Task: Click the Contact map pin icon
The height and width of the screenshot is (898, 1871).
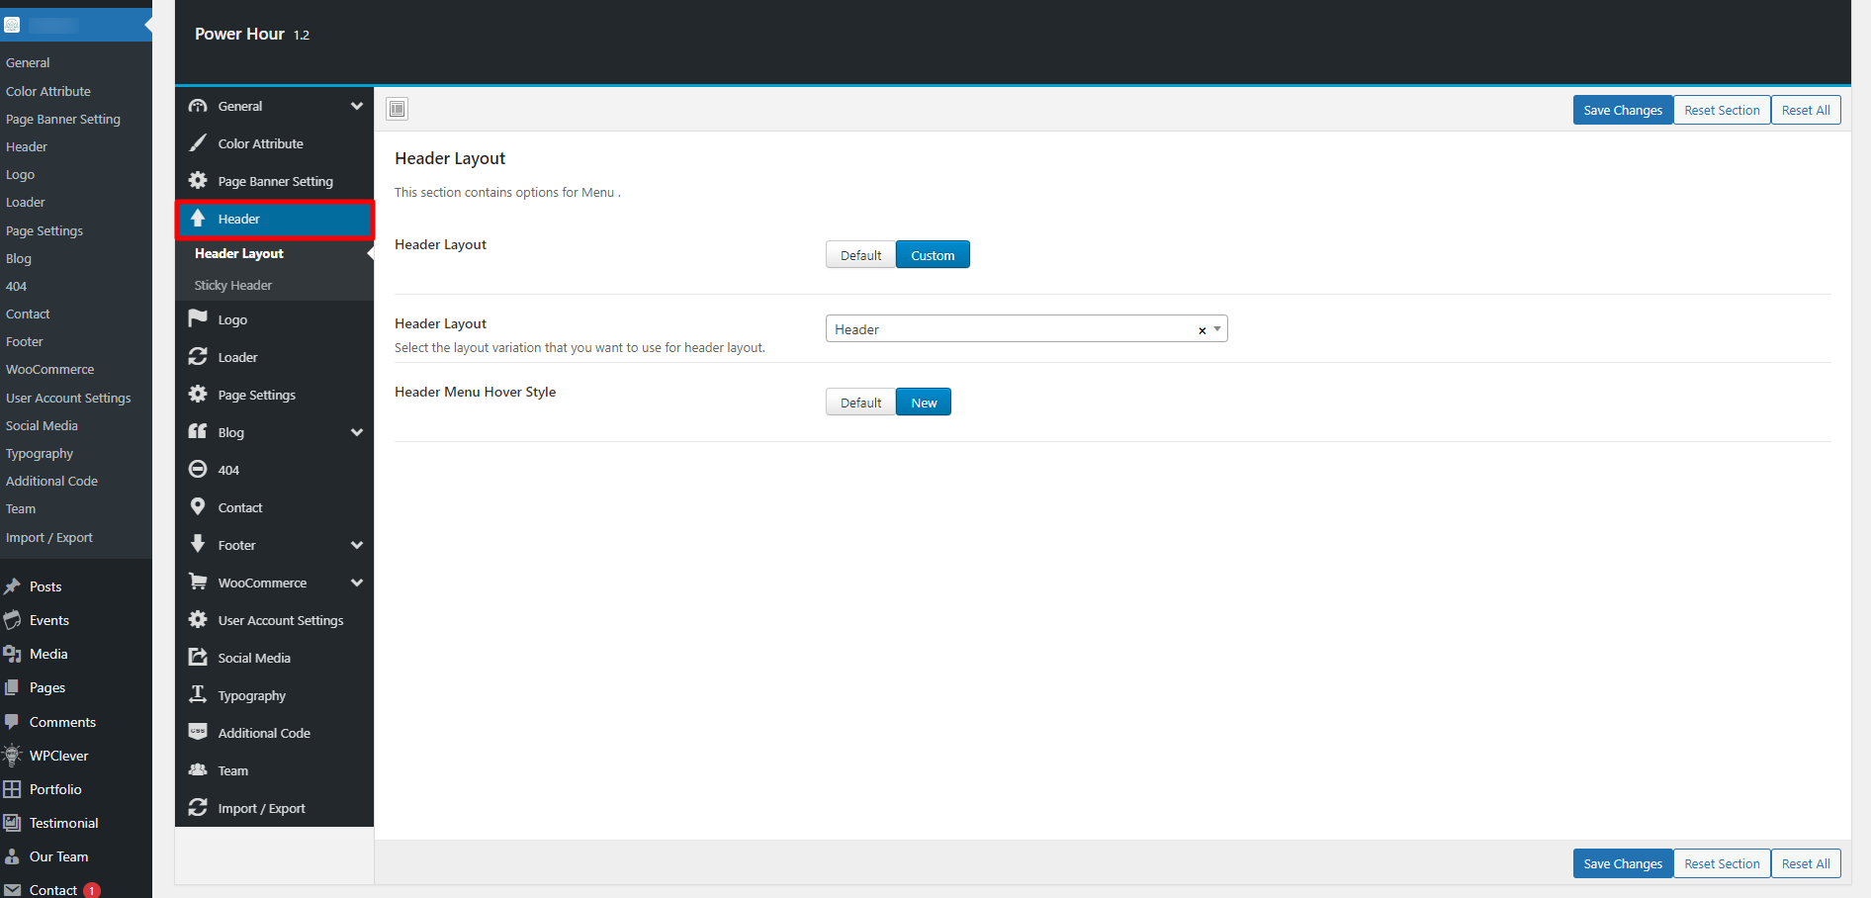Action: [x=198, y=506]
